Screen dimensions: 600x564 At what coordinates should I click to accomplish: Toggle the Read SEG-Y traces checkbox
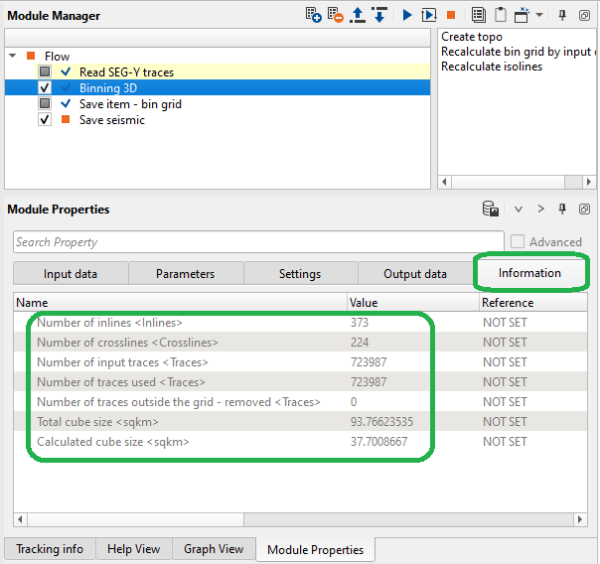pos(45,72)
